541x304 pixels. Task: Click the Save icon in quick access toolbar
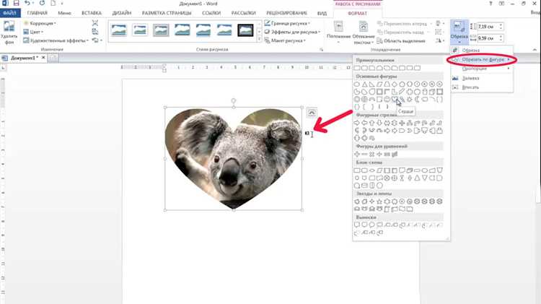[16, 3]
